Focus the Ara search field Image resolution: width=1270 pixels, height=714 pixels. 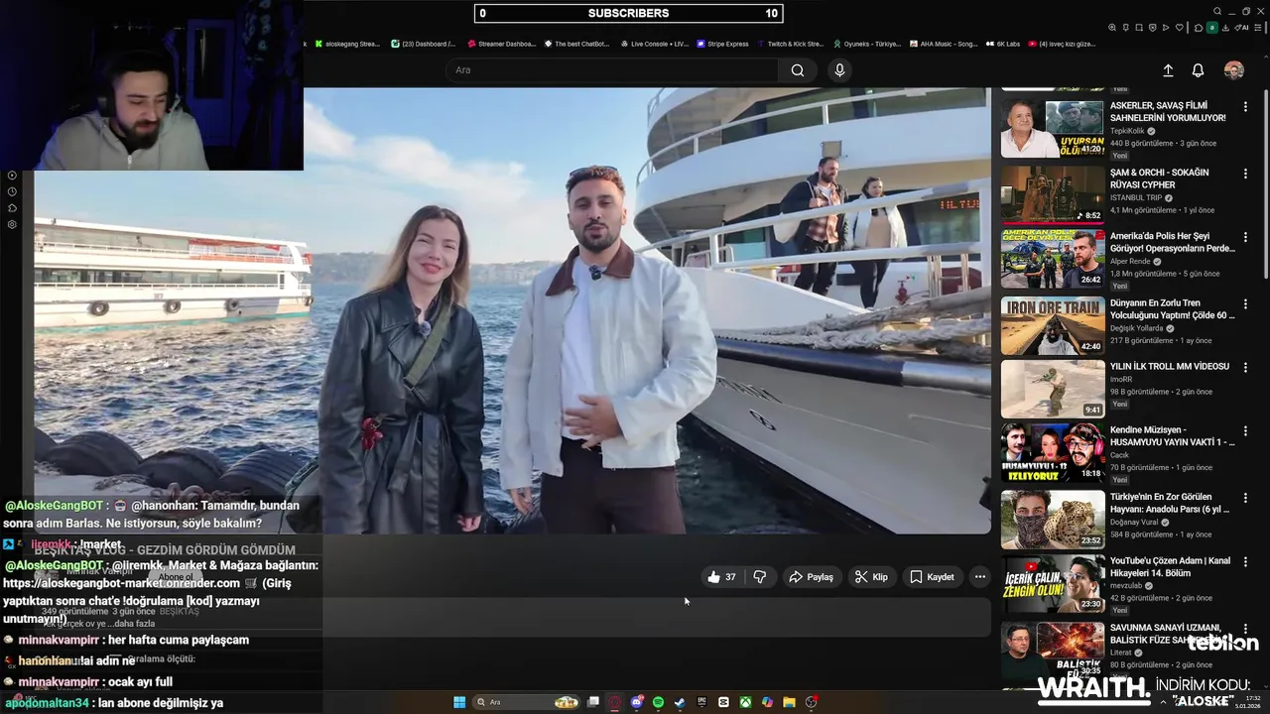click(612, 70)
